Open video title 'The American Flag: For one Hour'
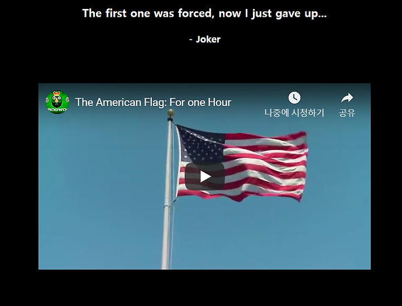The height and width of the screenshot is (306, 402). (153, 103)
